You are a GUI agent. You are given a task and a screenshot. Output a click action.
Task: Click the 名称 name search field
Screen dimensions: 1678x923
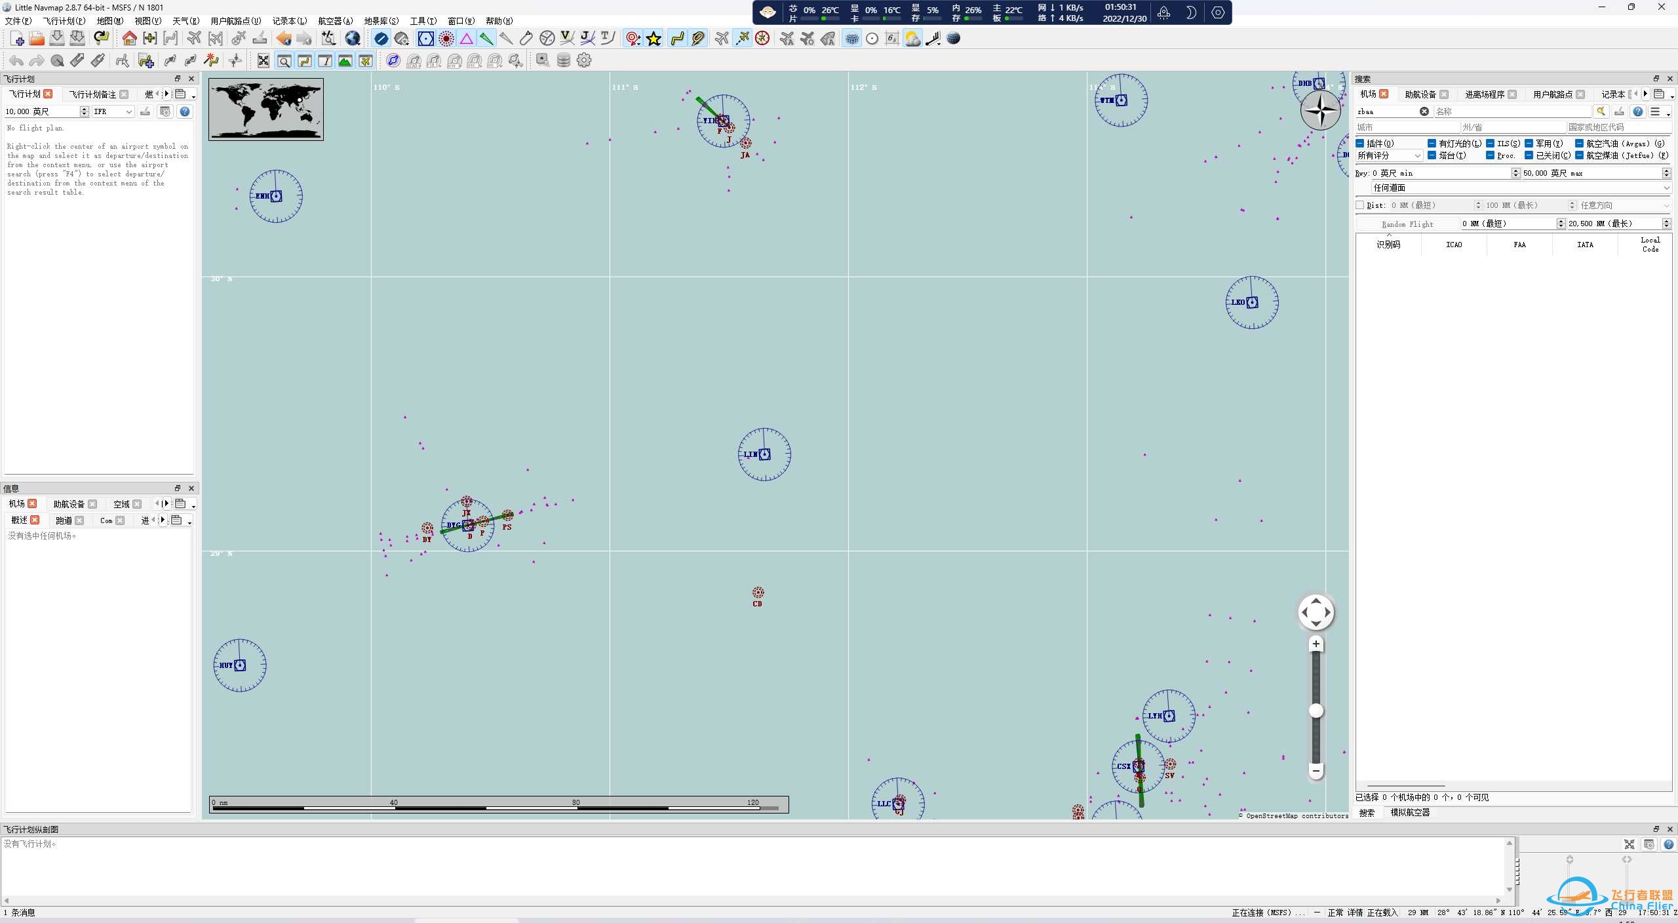click(x=1512, y=112)
